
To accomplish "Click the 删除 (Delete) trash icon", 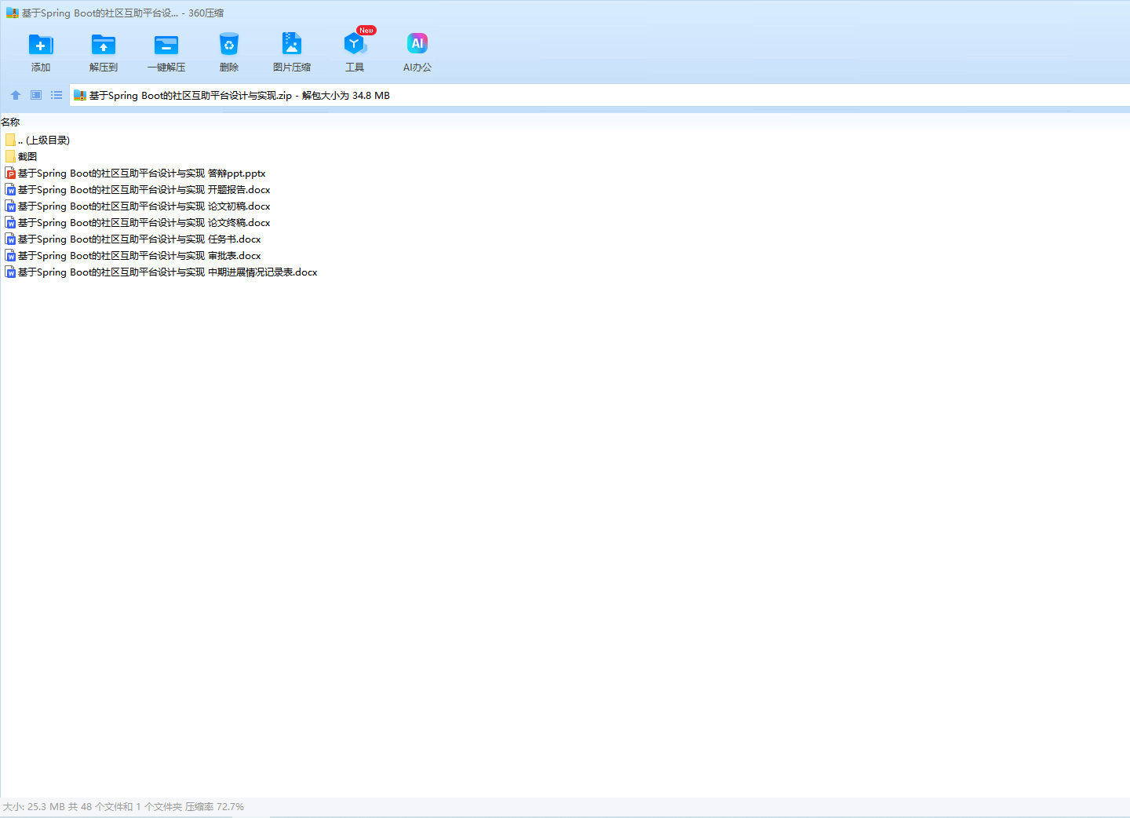I will click(229, 45).
